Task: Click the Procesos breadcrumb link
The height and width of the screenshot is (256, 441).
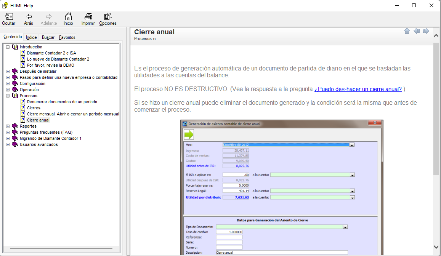Action: pyautogui.click(x=143, y=39)
